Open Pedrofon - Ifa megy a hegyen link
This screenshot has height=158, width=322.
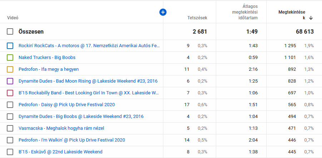(49, 69)
